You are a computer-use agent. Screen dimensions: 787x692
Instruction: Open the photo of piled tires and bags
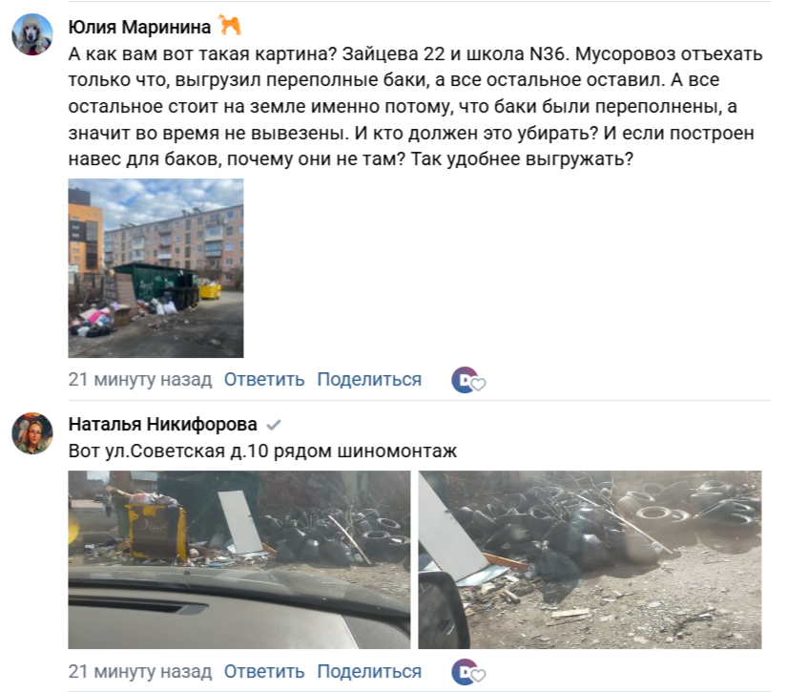click(x=590, y=559)
